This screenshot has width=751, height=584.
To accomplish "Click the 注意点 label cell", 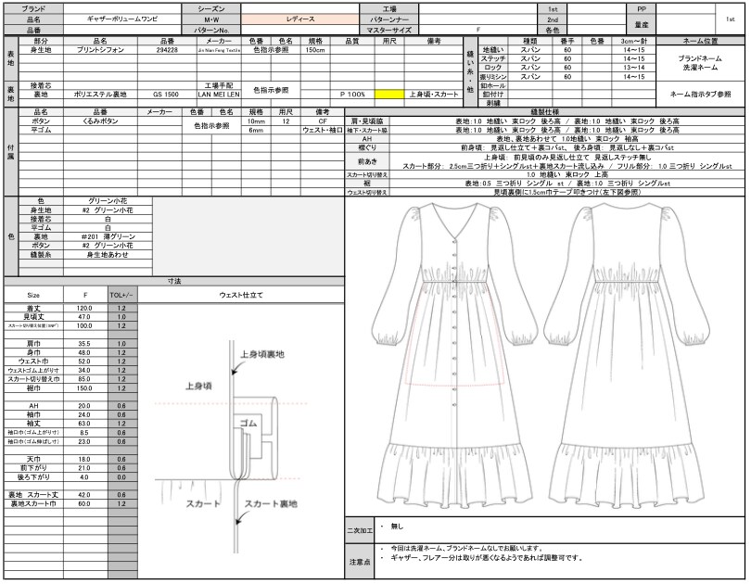I will coord(359,562).
